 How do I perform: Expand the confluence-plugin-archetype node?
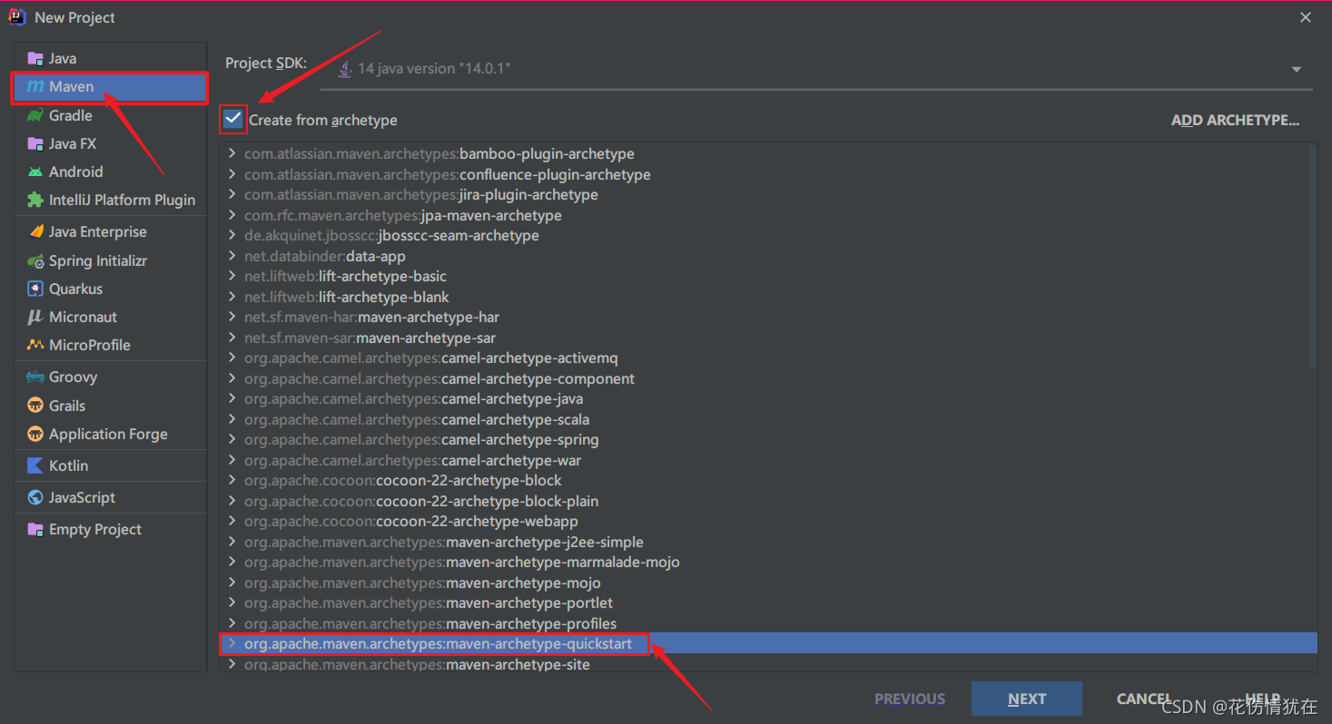point(232,174)
